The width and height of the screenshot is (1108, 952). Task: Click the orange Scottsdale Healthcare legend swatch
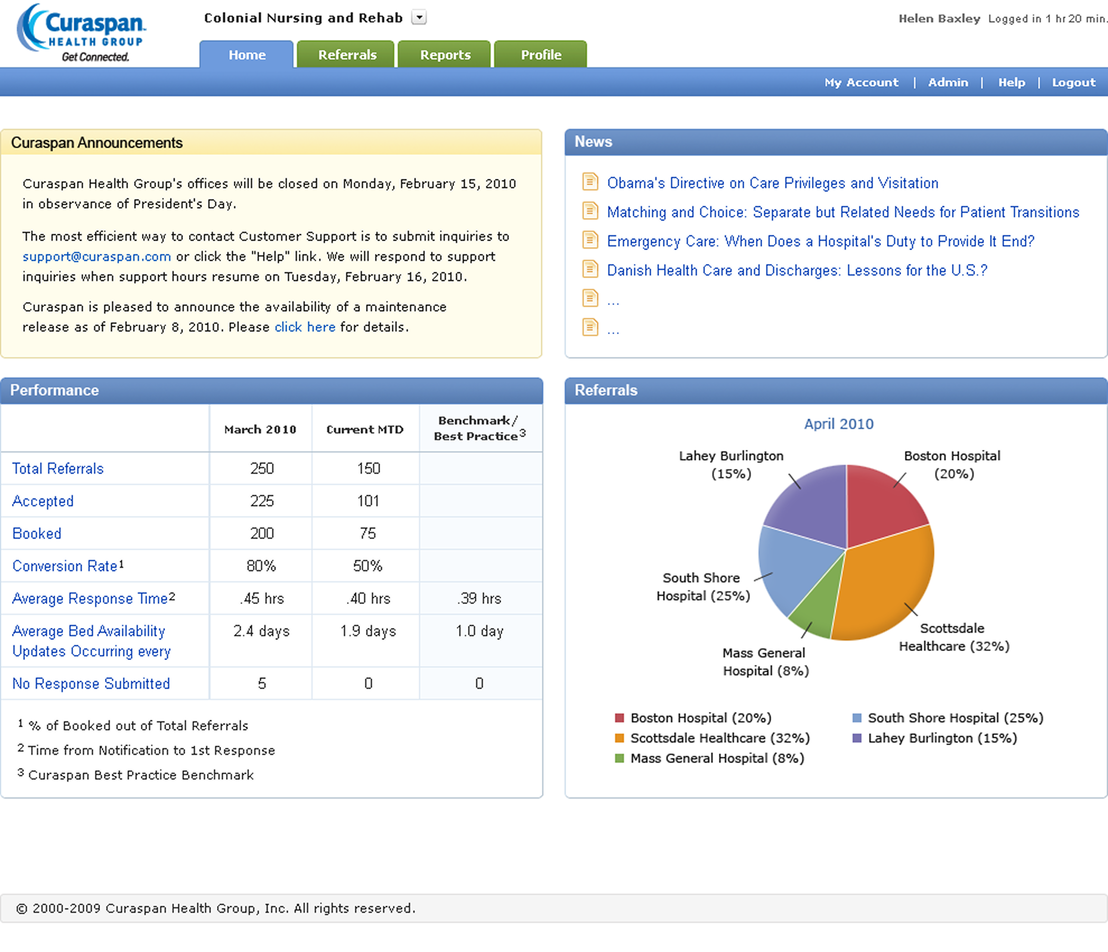[x=620, y=738]
